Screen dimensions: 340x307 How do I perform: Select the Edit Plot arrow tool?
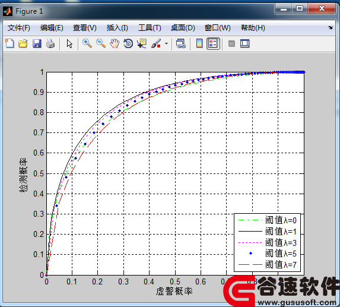point(69,43)
